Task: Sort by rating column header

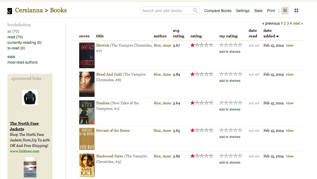Action: (x=196, y=36)
